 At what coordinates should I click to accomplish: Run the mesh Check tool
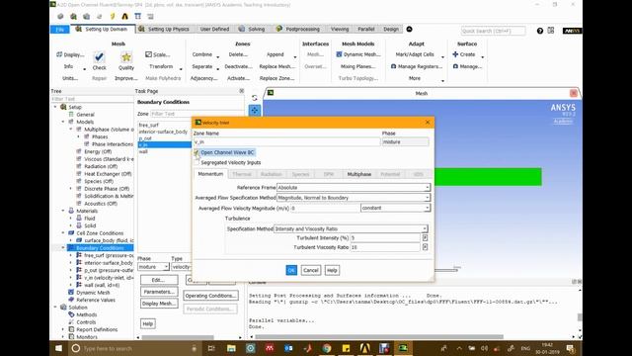click(x=99, y=61)
